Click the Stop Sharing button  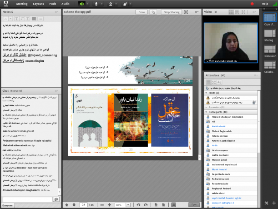tap(172, 12)
